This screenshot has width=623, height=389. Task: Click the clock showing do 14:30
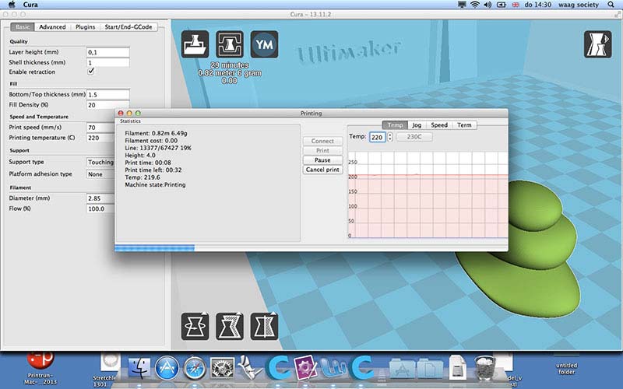pyautogui.click(x=538, y=5)
